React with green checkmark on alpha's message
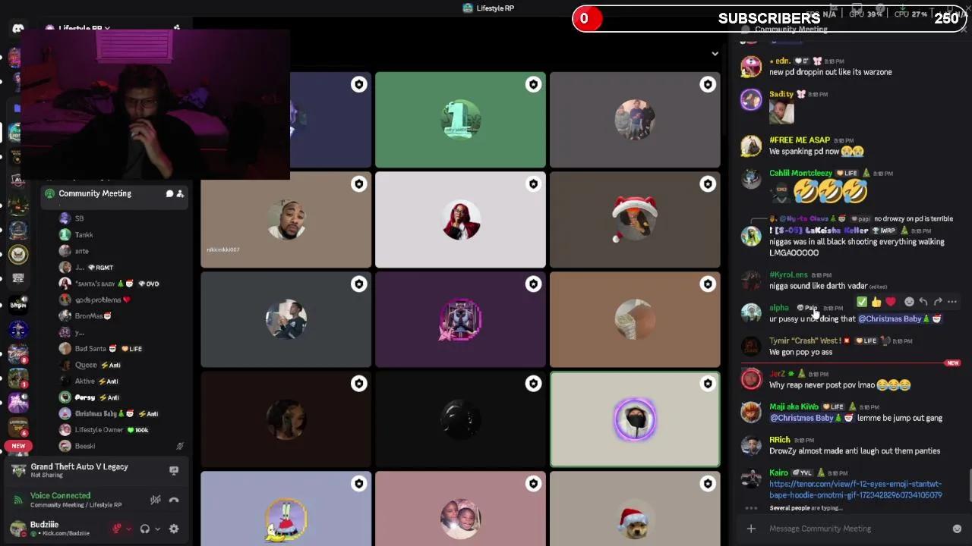This screenshot has width=972, height=546. pos(862,302)
